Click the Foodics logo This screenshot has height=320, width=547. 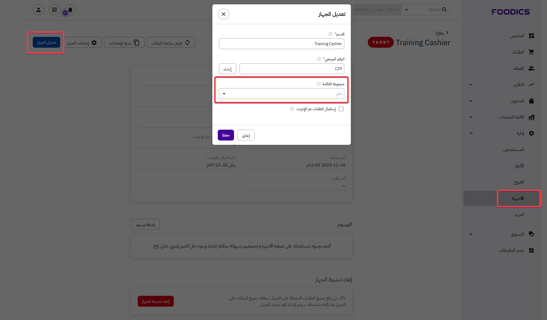[511, 12]
